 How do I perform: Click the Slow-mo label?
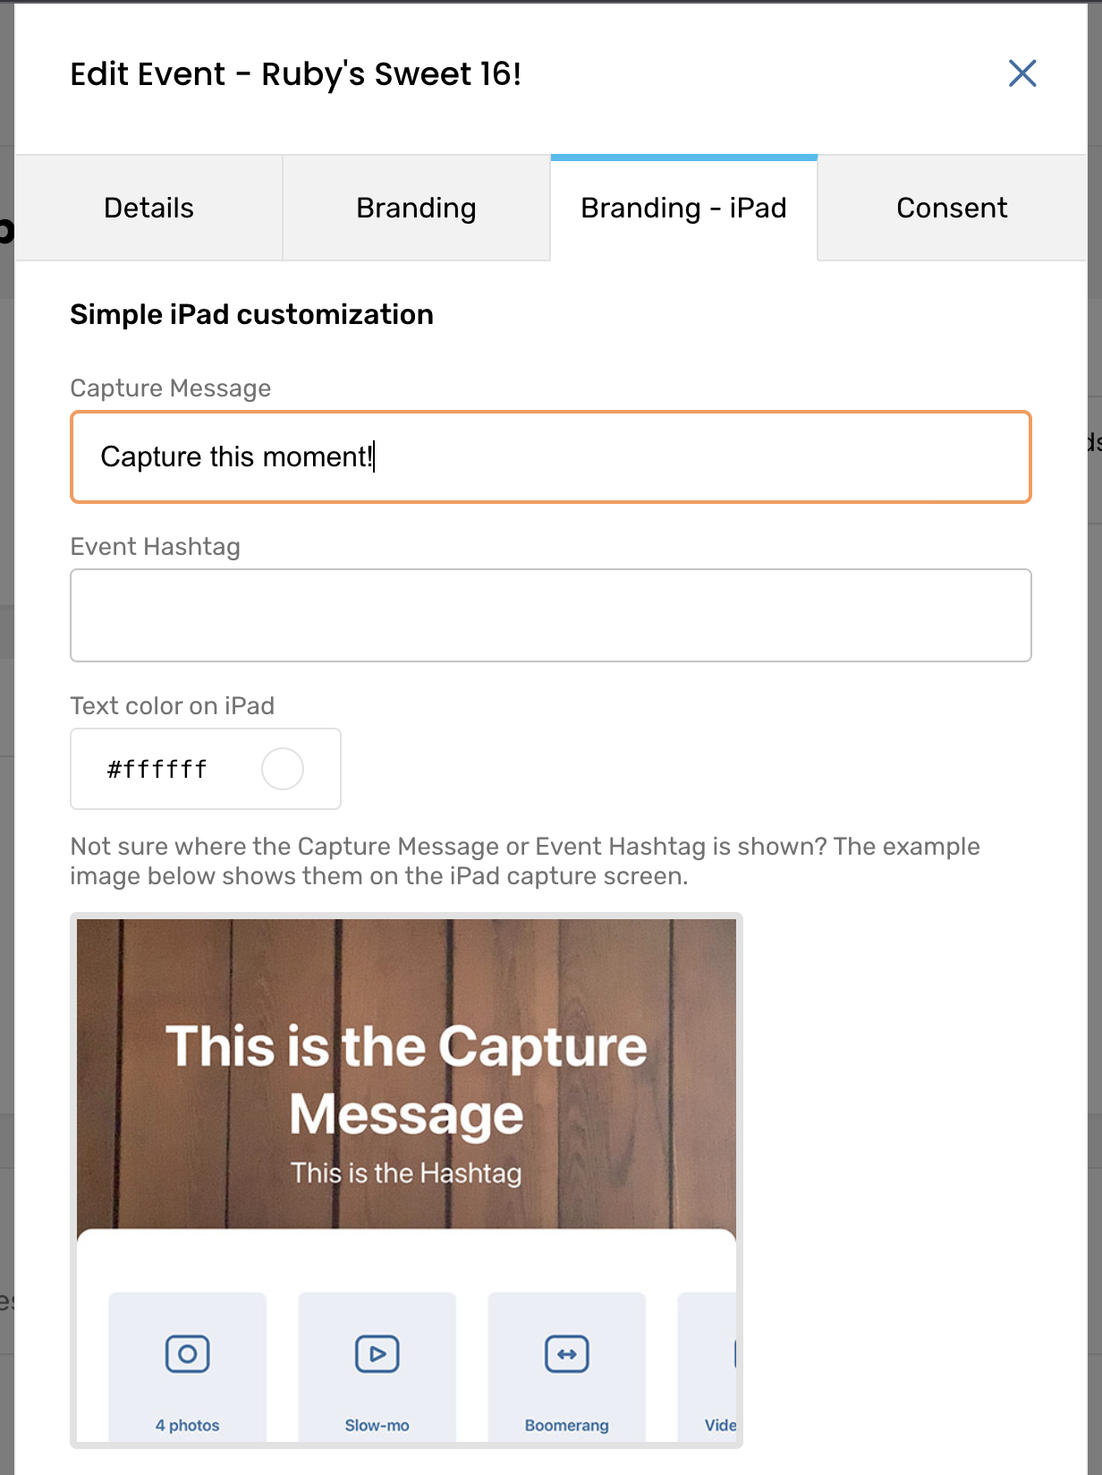[377, 1425]
